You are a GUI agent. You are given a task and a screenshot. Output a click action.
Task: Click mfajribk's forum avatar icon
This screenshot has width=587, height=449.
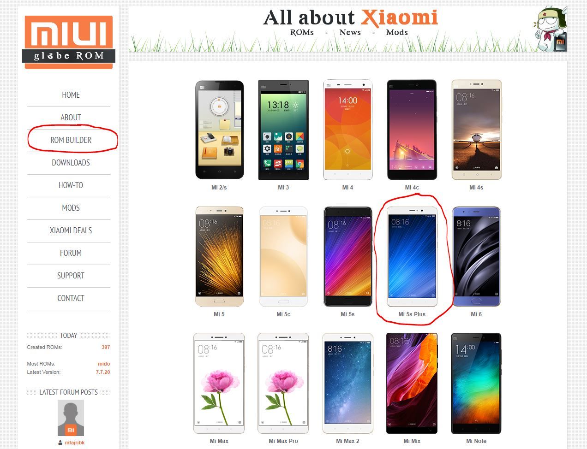click(71, 418)
